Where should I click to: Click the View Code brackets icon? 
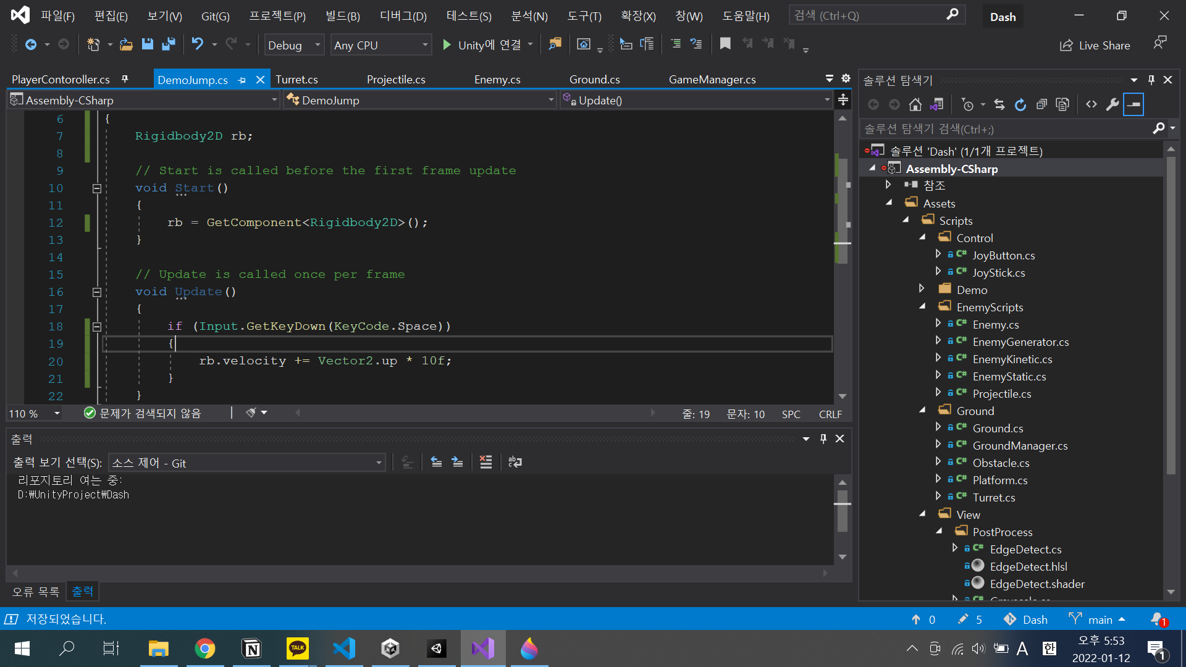point(1091,104)
